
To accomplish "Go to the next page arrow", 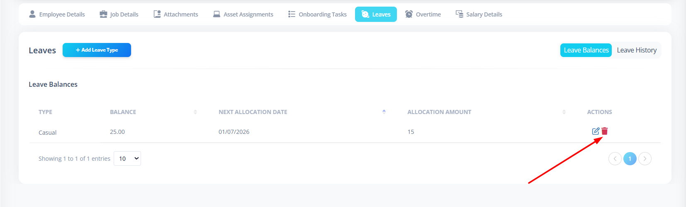I will (x=645, y=159).
